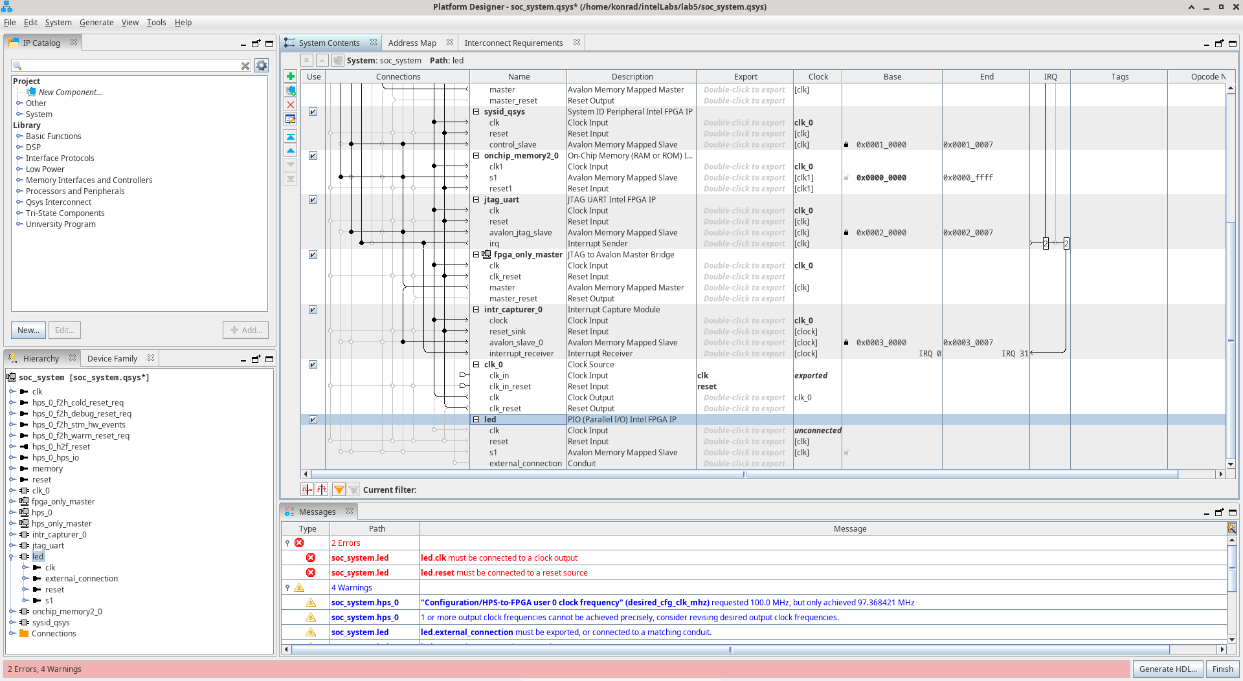Collapse the 2 Errors group in Messages
Viewport: 1243px width, 681px height.
click(x=287, y=543)
